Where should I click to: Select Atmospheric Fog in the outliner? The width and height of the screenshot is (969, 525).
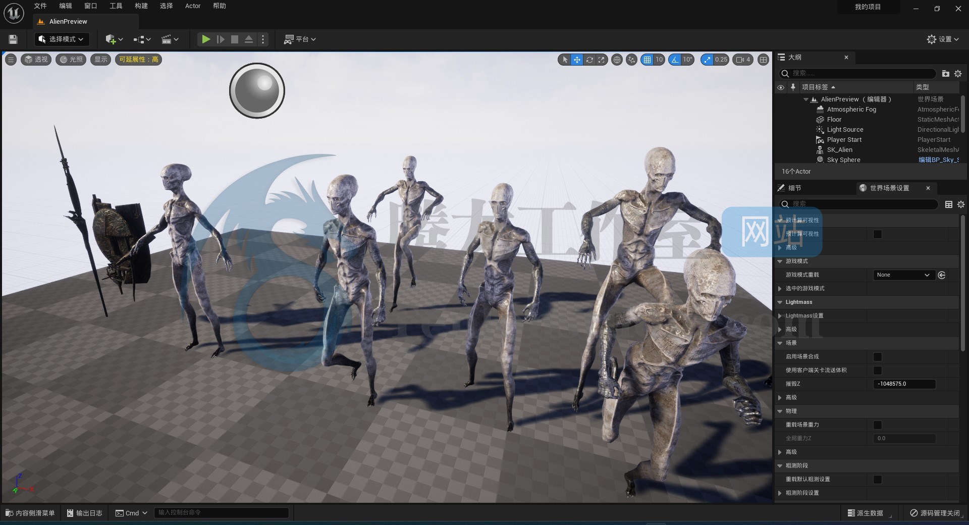pos(851,110)
